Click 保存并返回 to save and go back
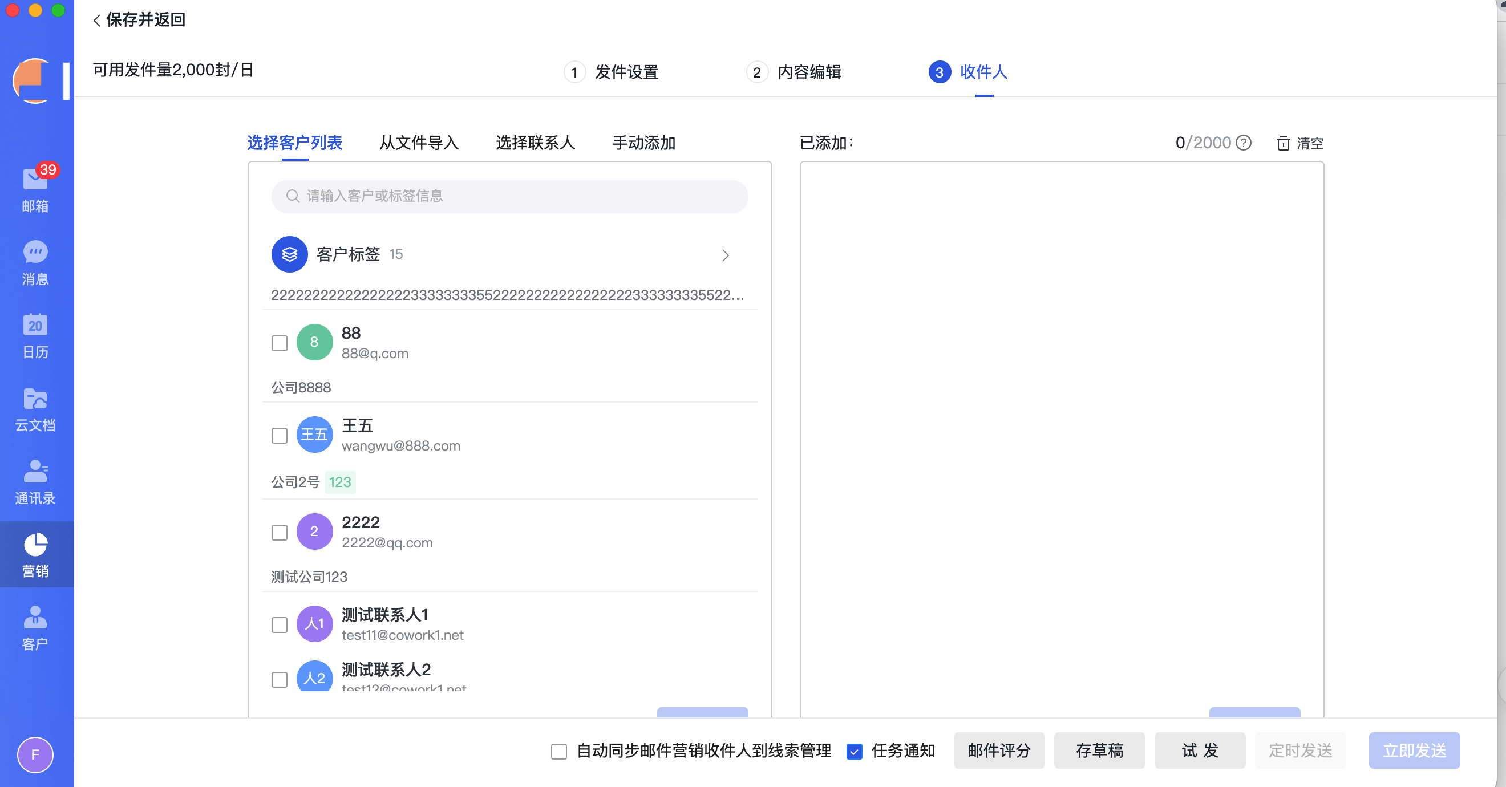1506x787 pixels. [139, 19]
